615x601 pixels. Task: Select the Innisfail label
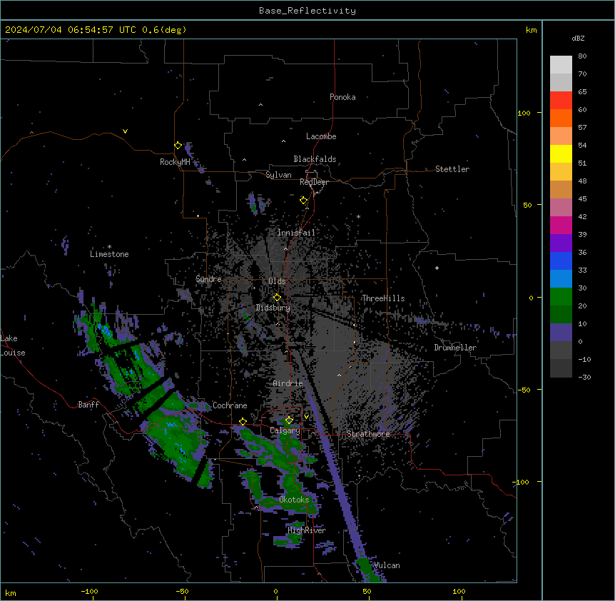(x=296, y=233)
